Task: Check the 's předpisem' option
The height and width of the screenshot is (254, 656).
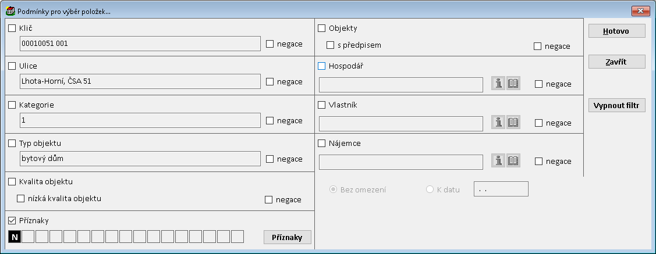Action: click(x=331, y=45)
